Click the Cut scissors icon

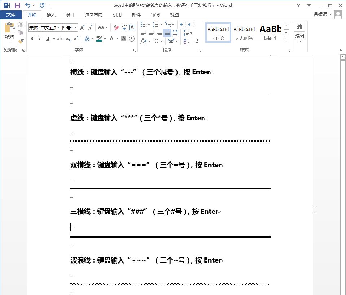click(21, 24)
